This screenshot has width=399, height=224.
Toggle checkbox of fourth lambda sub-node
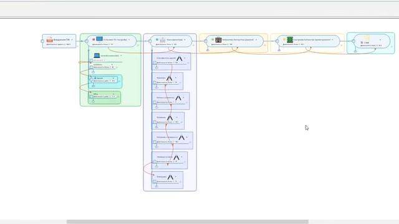(x=155, y=122)
